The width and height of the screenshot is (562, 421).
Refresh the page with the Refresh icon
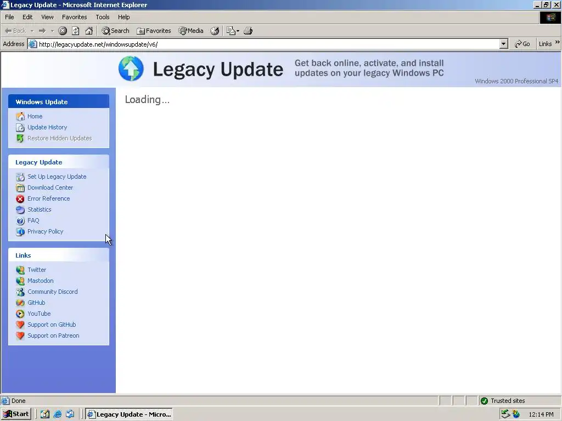76,31
